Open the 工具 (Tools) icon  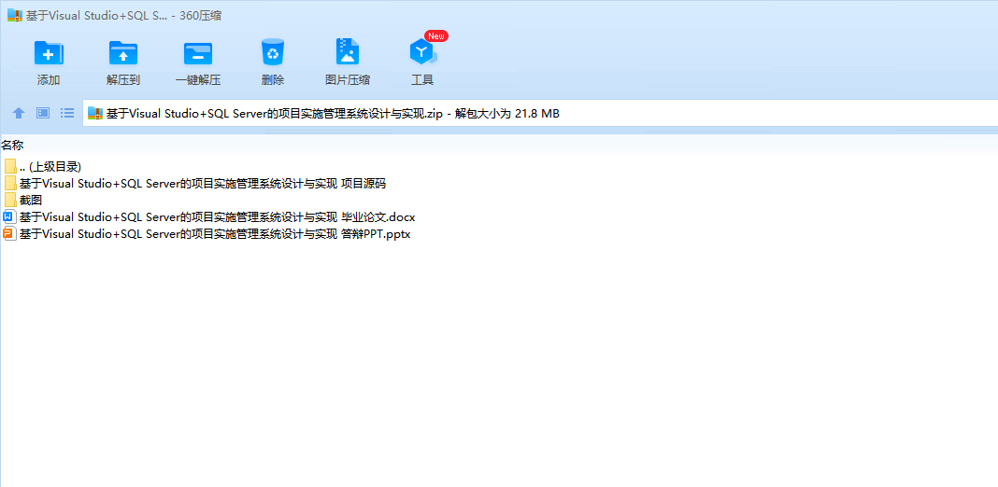[422, 52]
